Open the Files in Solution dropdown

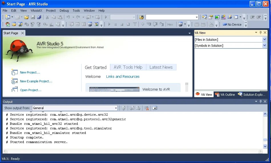coord(264,40)
